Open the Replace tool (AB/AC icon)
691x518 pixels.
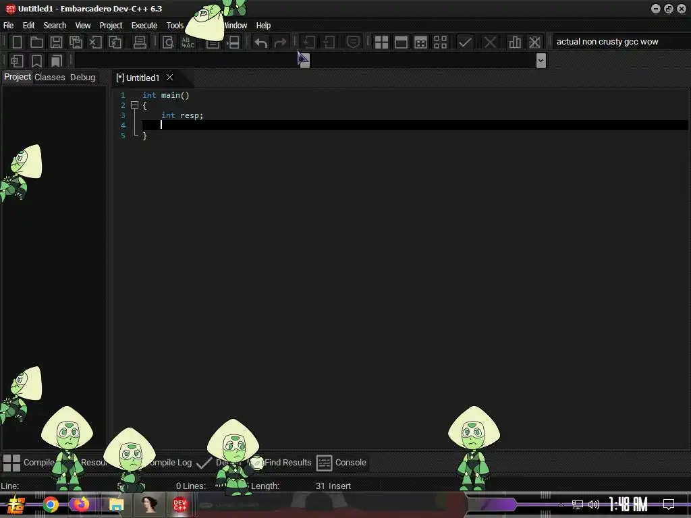(x=188, y=42)
